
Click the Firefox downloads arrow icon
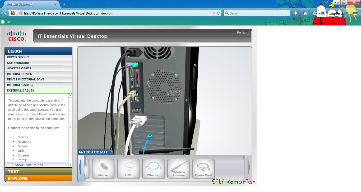pos(296,13)
